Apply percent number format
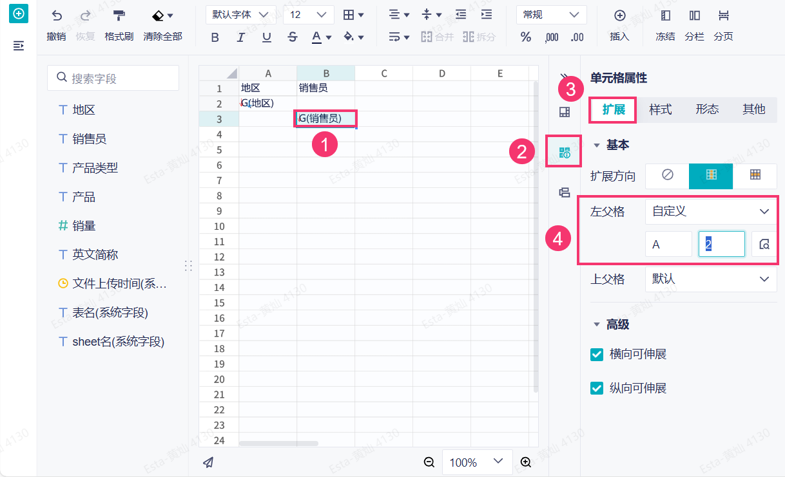Image resolution: width=785 pixels, height=477 pixels. click(x=526, y=37)
